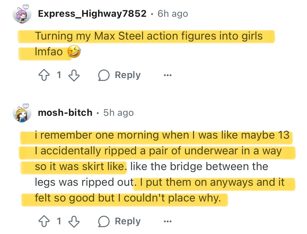Visit the mosh-bitch profile via username
The height and width of the screenshot is (234, 307).
65,113
